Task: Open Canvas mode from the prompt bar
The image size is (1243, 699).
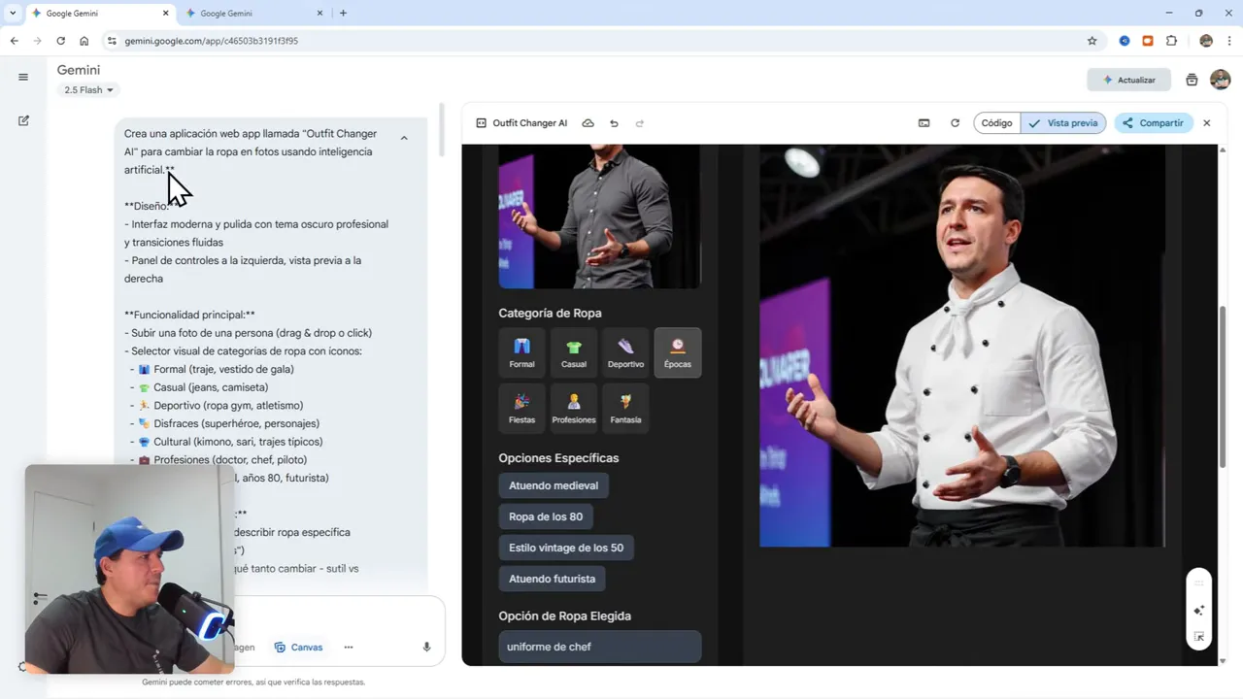Action: pyautogui.click(x=298, y=647)
